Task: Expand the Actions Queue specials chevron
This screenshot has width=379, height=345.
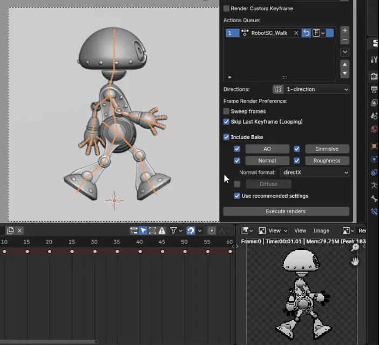Action: point(345,52)
